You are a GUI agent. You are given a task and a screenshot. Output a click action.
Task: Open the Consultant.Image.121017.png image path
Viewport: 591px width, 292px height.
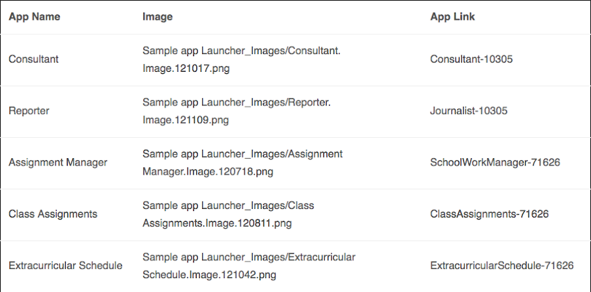[x=246, y=59]
